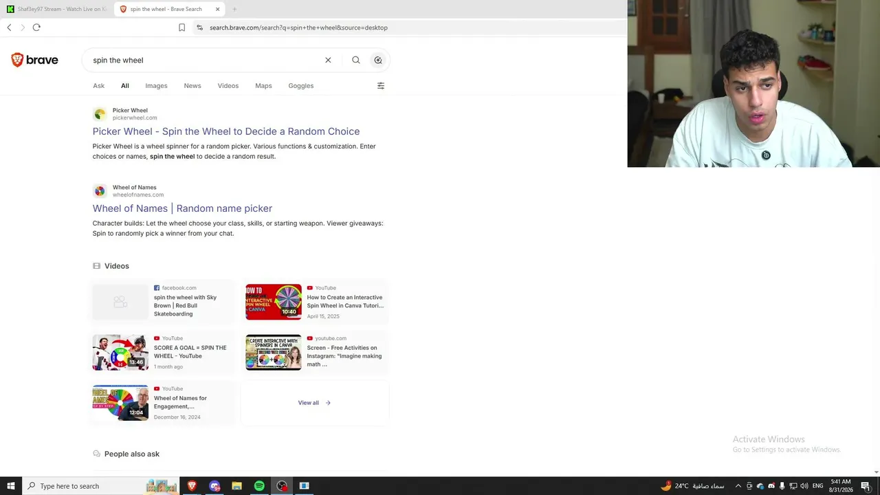
Task: Open the math spinners video thumbnail
Action: (x=274, y=352)
